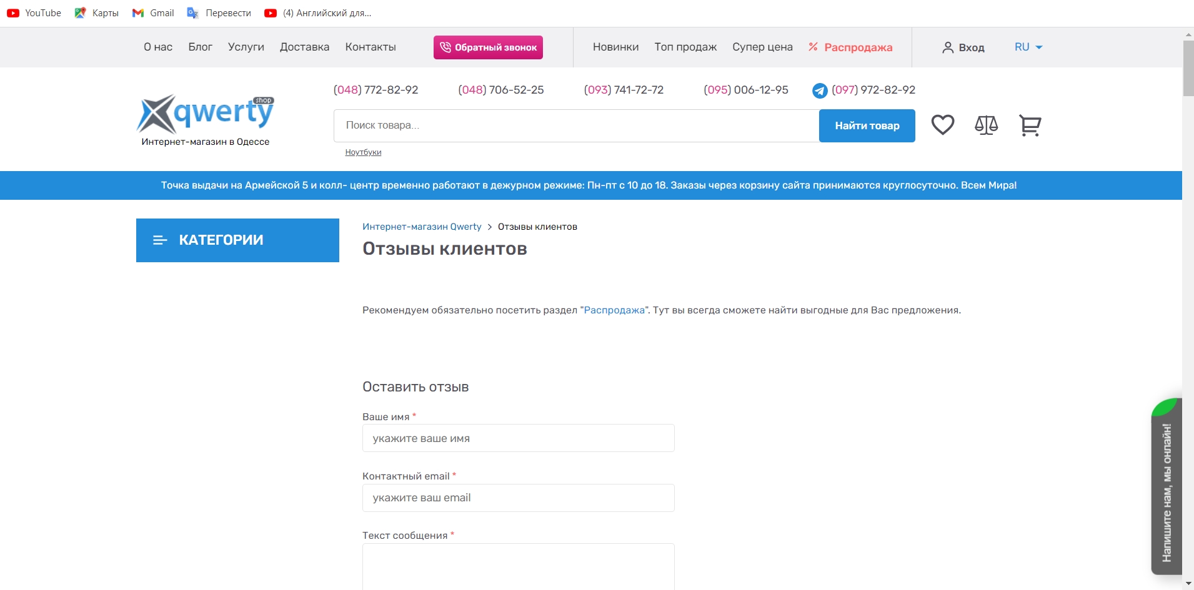Open the product comparison scales icon
Viewport: 1194px width, 590px height.
(x=986, y=125)
